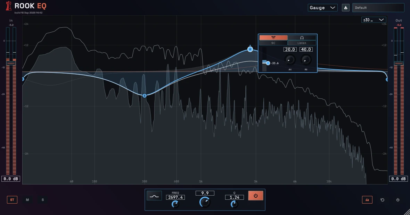This screenshot has height=215, width=410.
Task: Click the 100 frequency axis label
Action: point(95,181)
